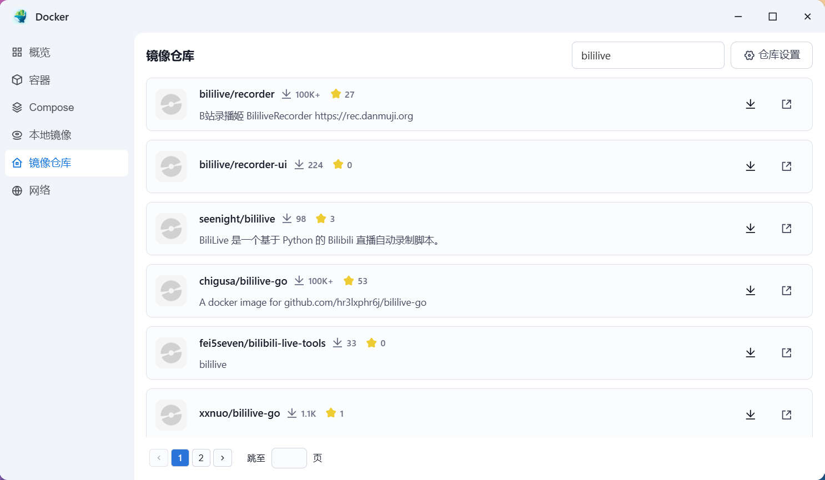Click the 224 downloads count on recorder-ui
Screen dimensions: 825x480
click(315, 165)
